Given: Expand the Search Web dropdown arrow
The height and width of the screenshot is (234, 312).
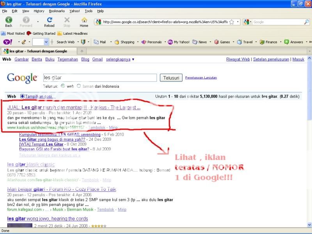Looking at the screenshot, I should coord(78,42).
